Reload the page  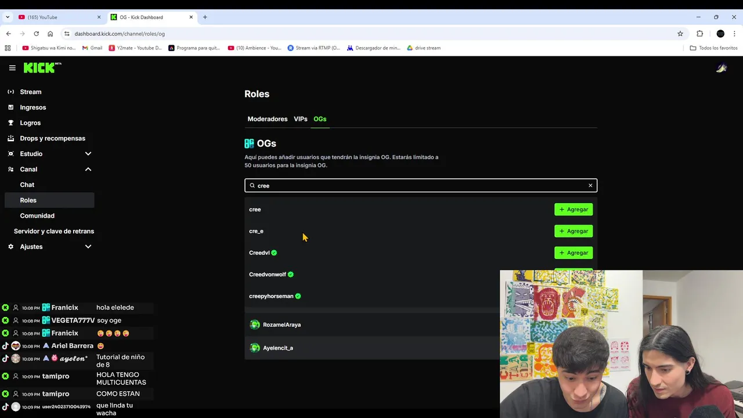[x=36, y=34]
